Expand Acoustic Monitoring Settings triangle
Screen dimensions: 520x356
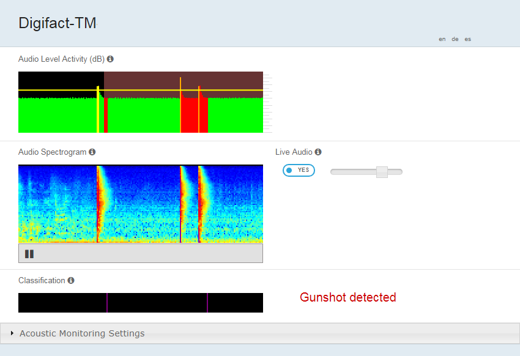coord(12,333)
